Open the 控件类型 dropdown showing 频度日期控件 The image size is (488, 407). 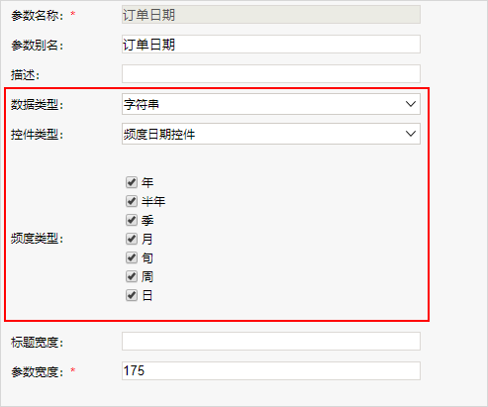coord(271,134)
